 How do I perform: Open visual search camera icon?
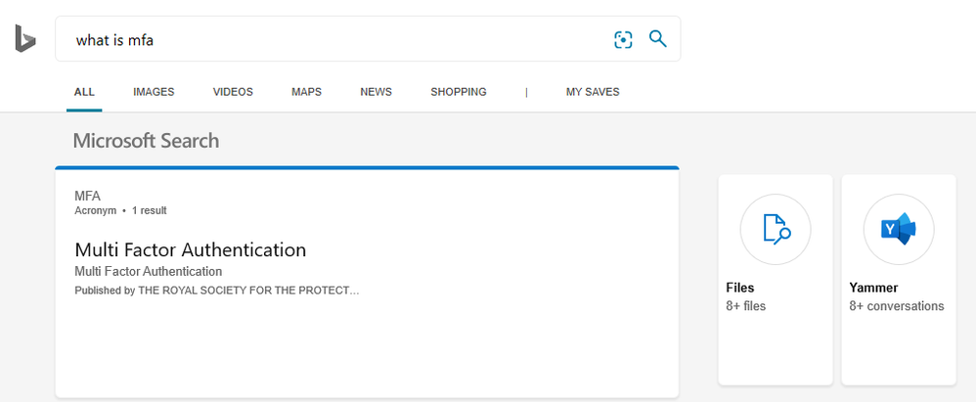click(623, 40)
